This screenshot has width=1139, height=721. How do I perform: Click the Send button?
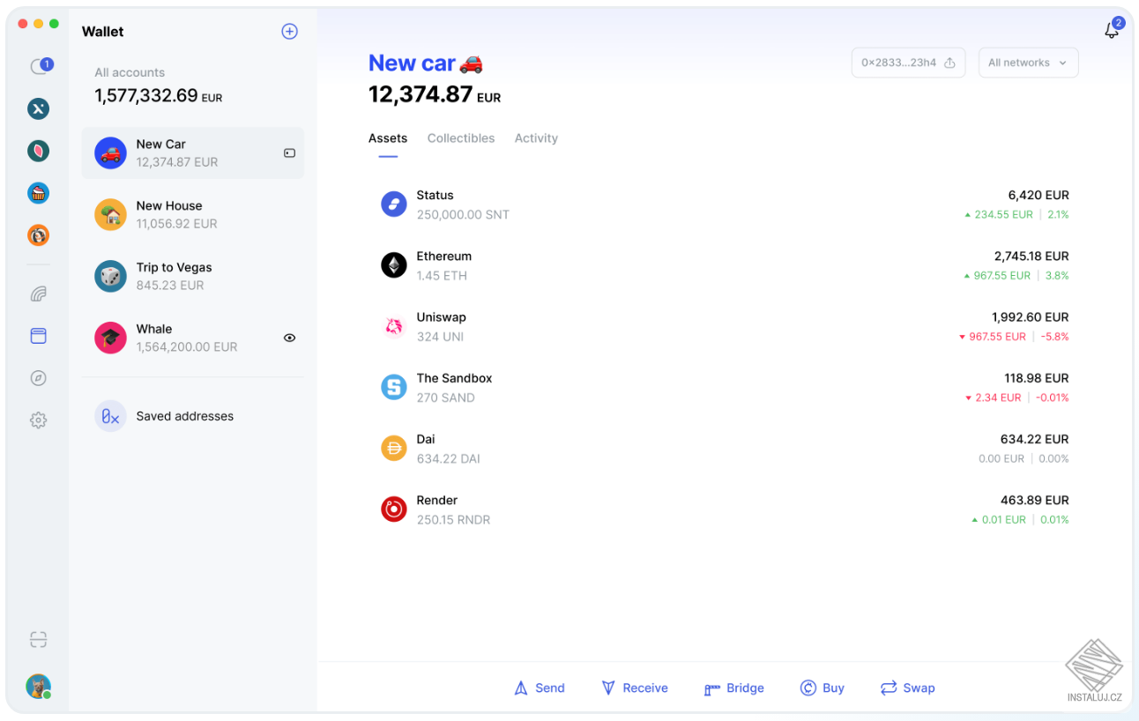click(x=539, y=688)
